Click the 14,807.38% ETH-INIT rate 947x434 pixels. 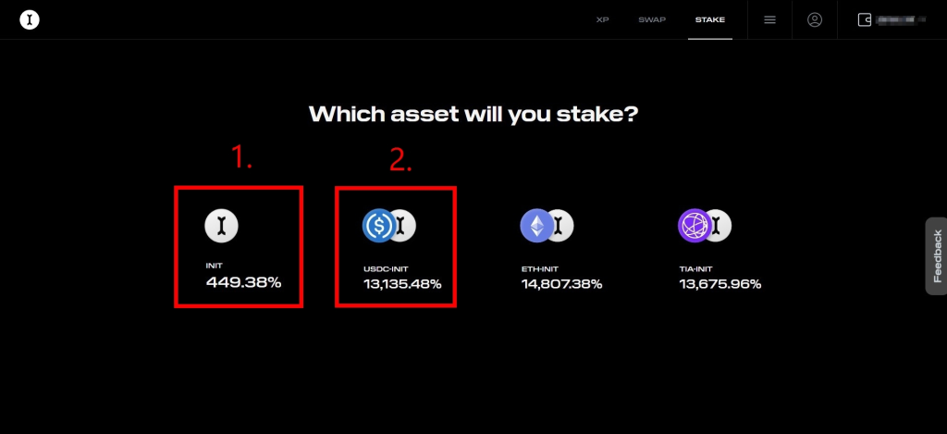point(561,284)
